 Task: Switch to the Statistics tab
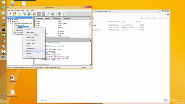pos(47,18)
